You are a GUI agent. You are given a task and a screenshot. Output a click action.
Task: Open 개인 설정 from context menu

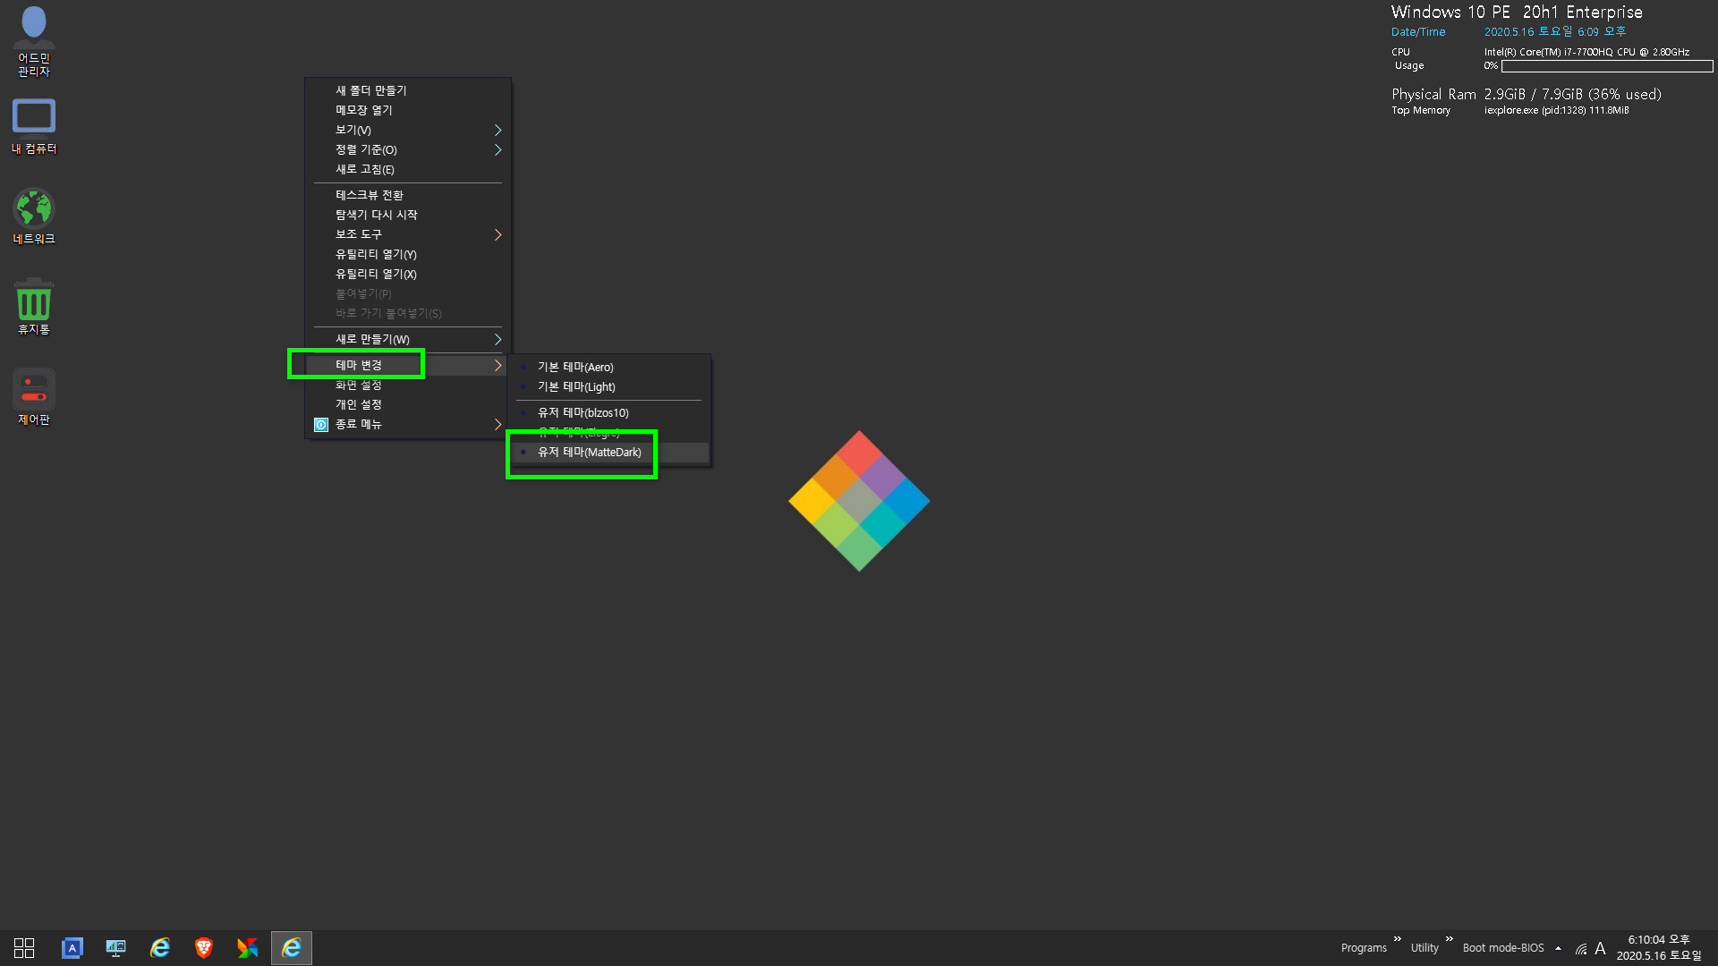(408, 405)
